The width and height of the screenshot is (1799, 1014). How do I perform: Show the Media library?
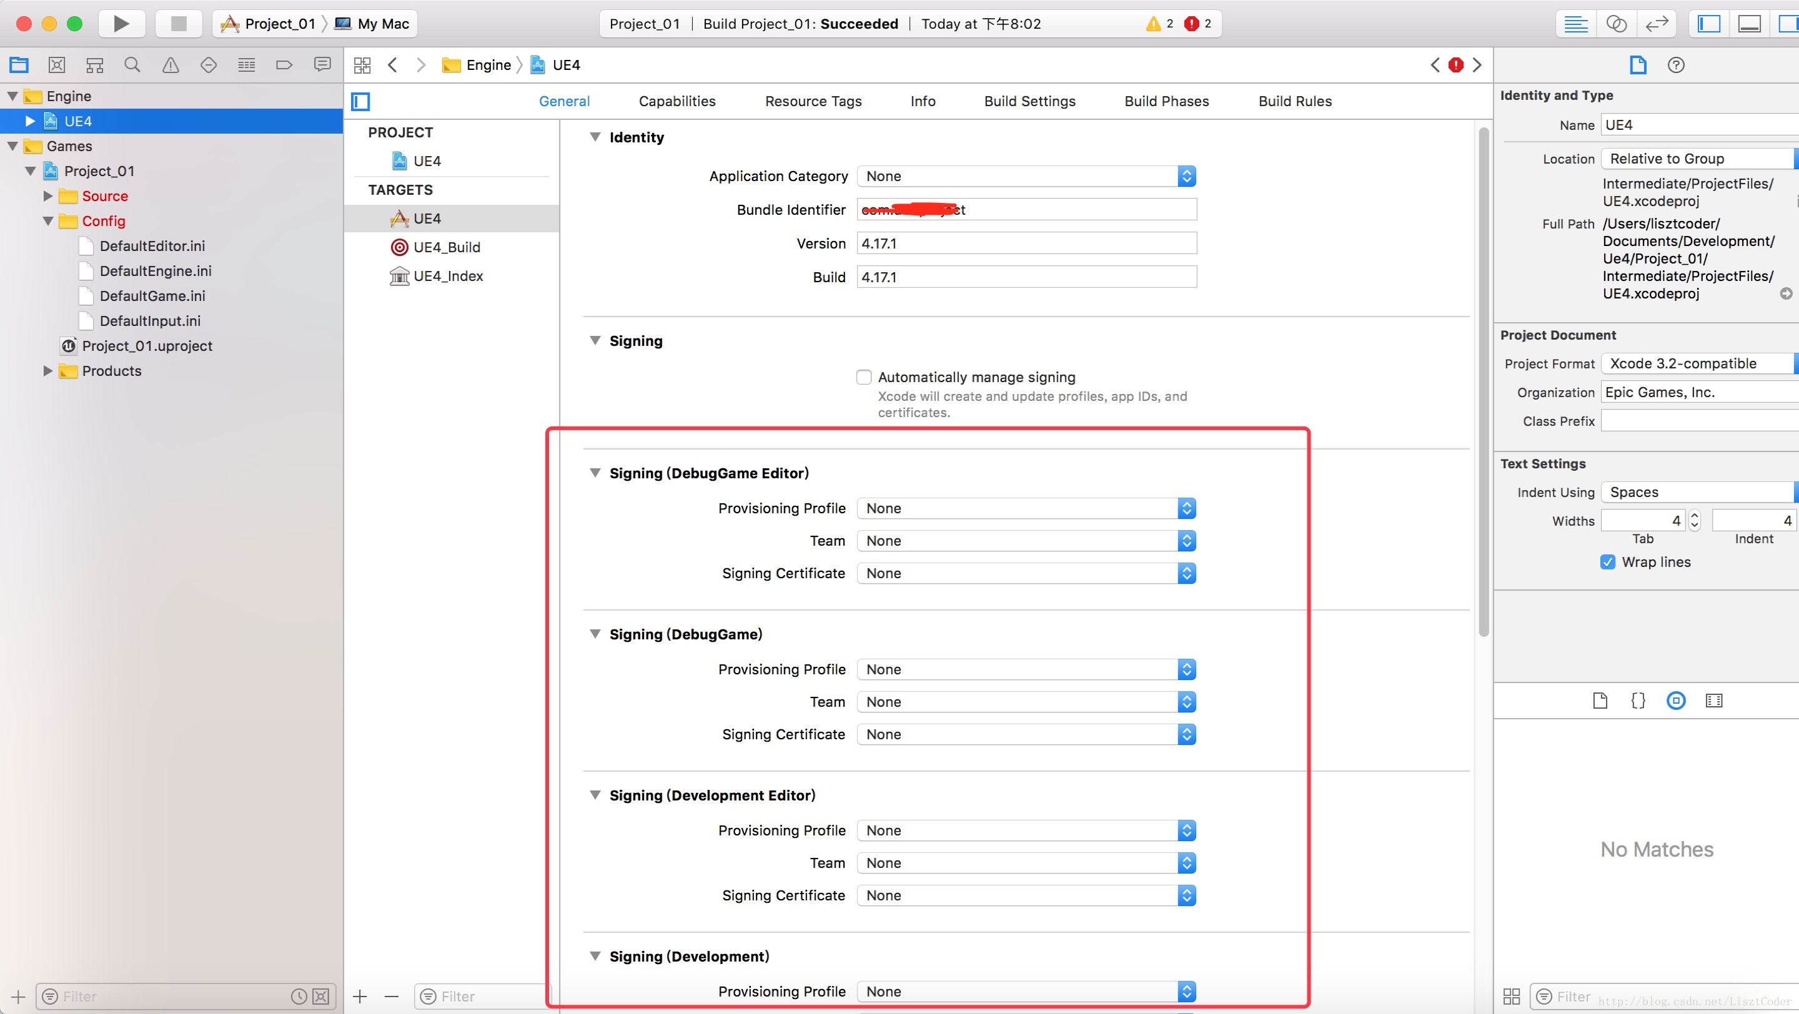click(x=1714, y=701)
